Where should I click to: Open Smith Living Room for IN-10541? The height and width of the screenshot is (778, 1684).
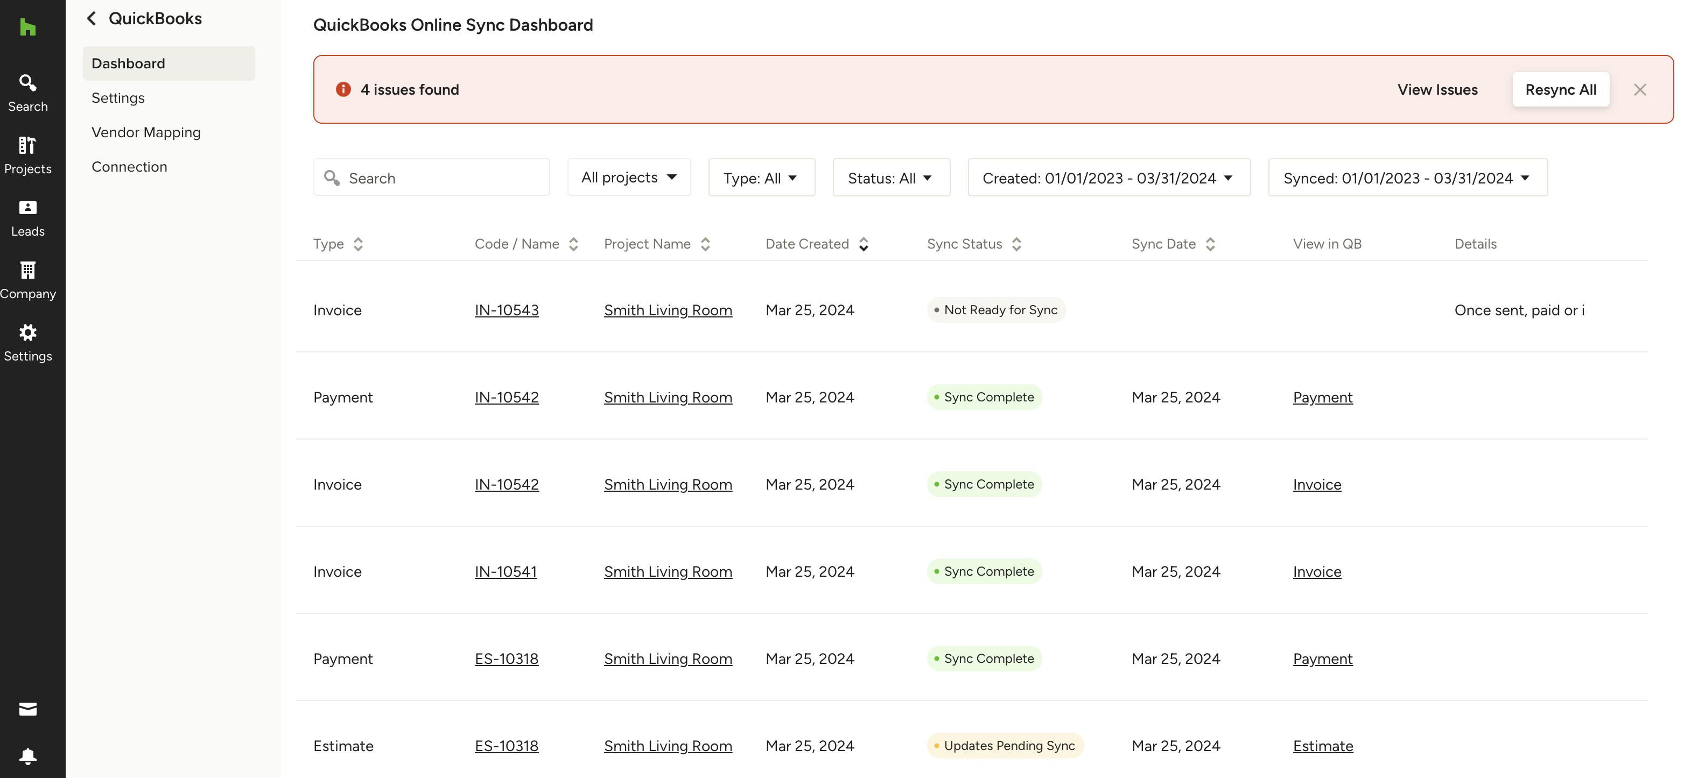tap(668, 571)
